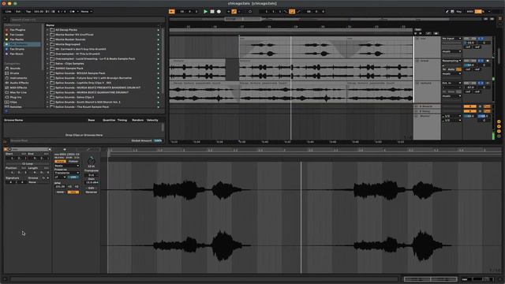Screen dimensions: 505x284
Task: Open the MIDI Effects category
Action: click(19, 88)
